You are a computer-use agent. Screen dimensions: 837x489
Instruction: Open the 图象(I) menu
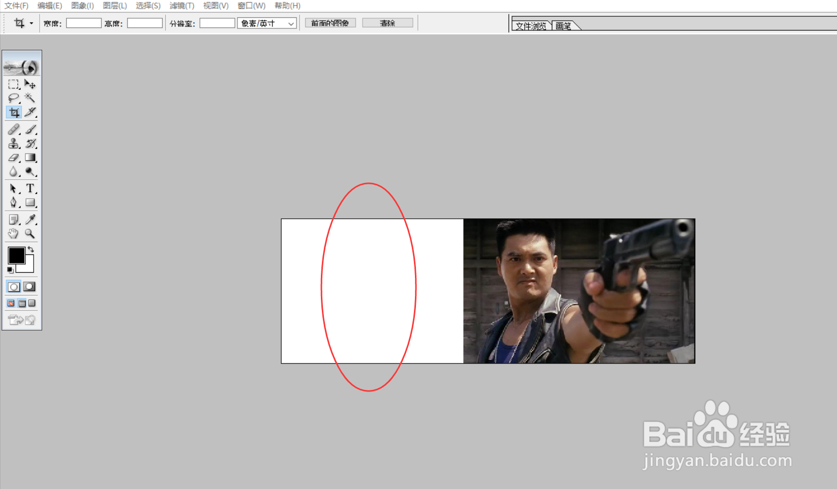click(x=82, y=6)
